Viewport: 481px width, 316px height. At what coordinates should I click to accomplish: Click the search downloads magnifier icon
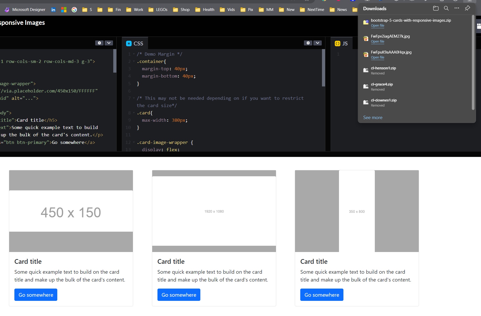point(446,8)
